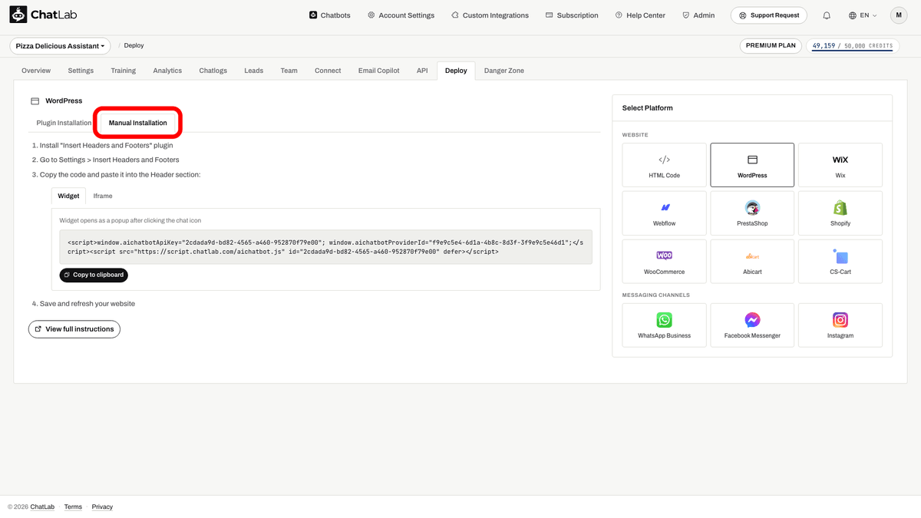Click the widget script code block
The height and width of the screenshot is (518, 921).
coord(325,247)
